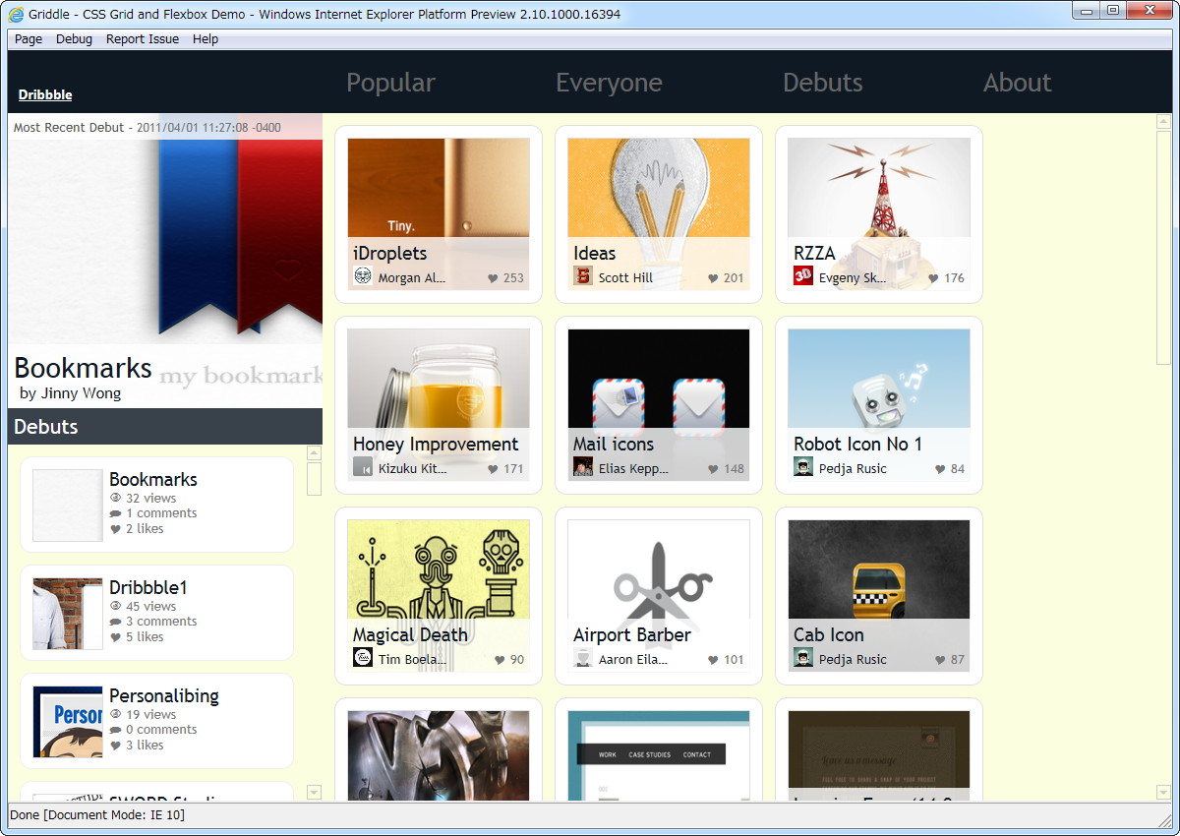Image resolution: width=1180 pixels, height=836 pixels.
Task: Click Aaron Eila... avatar icon
Action: (x=583, y=658)
